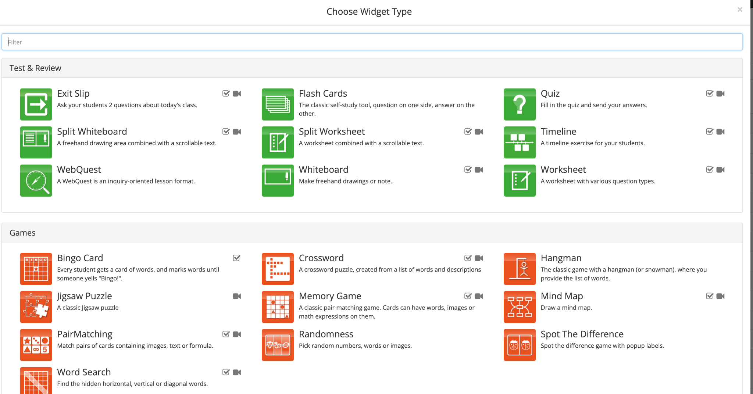The height and width of the screenshot is (394, 753).
Task: Click the video camera icon next to Worksheet
Action: coord(720,170)
